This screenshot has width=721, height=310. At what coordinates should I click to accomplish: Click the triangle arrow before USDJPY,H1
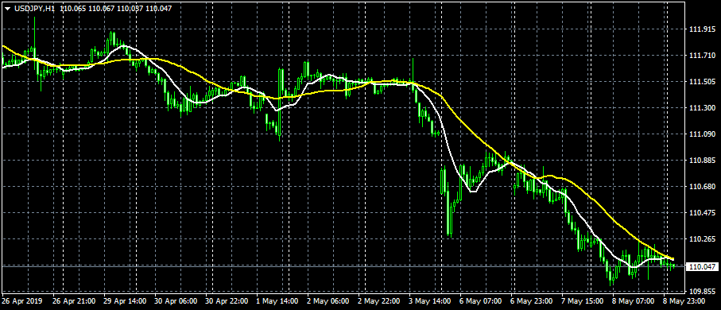point(7,9)
